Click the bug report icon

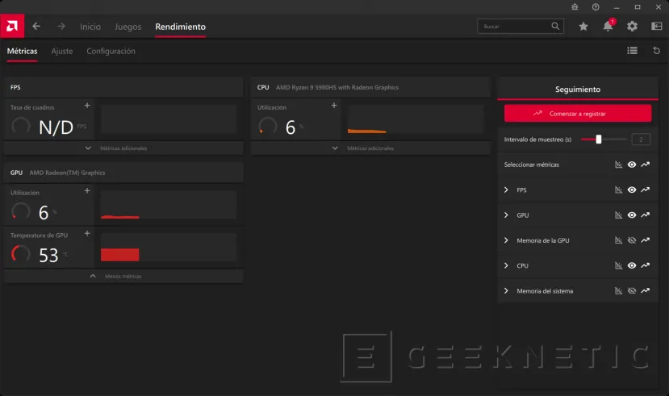[574, 6]
